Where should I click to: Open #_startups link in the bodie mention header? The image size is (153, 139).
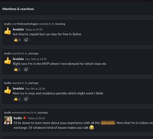point(41,113)
